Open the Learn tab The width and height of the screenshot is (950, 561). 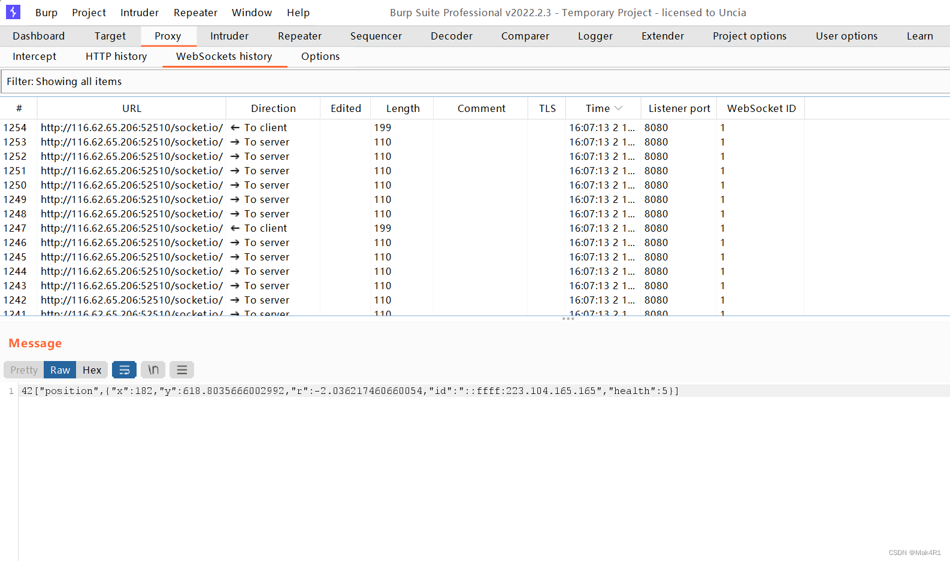tap(919, 36)
